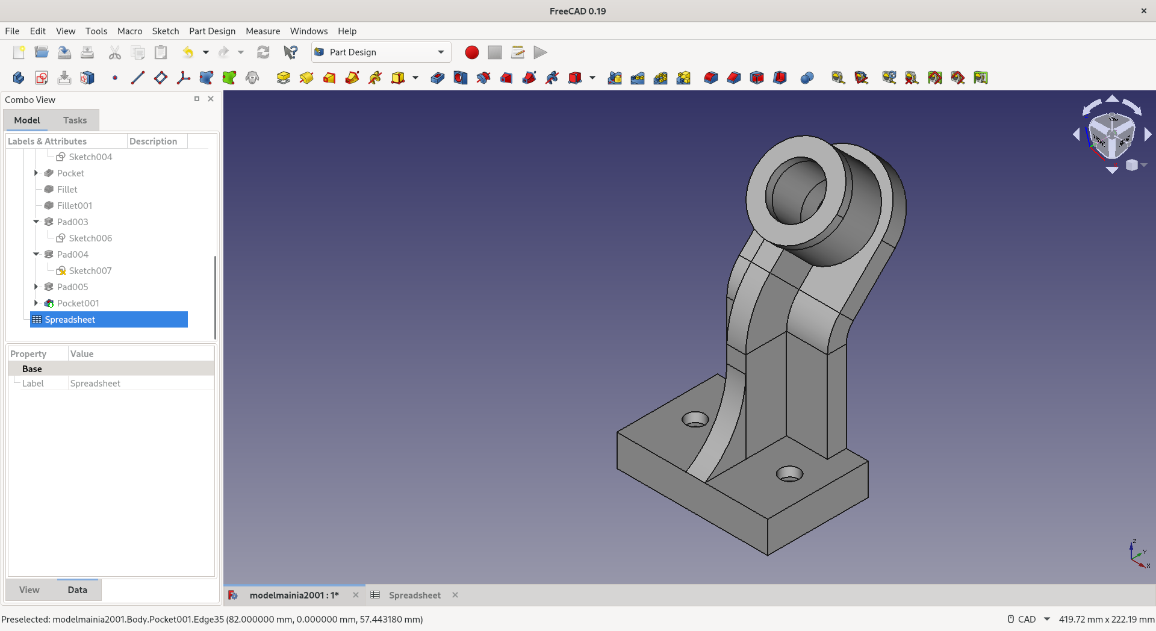
Task: Click the Pad tool icon
Action: 283,78
